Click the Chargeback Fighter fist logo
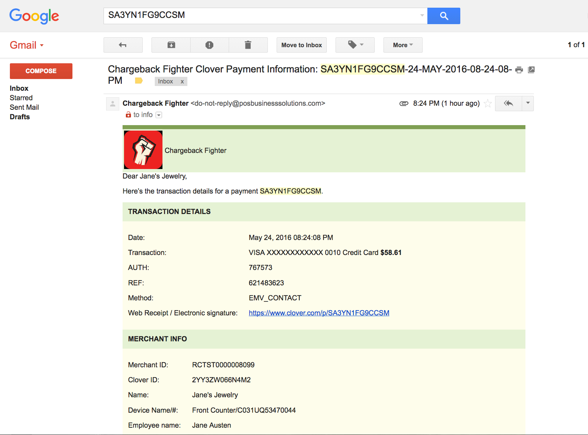This screenshot has height=435, width=588. click(x=143, y=150)
